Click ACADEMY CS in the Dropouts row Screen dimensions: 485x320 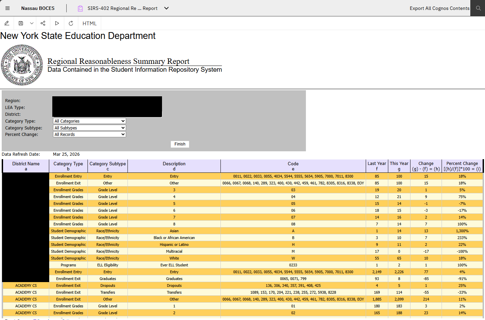click(x=26, y=286)
